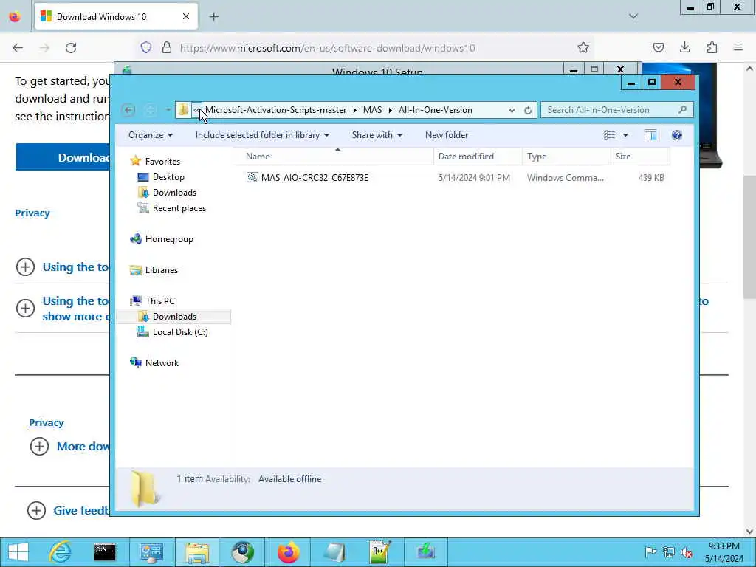Reload the Firefox page
Screen dimensions: 756x567
71,48
